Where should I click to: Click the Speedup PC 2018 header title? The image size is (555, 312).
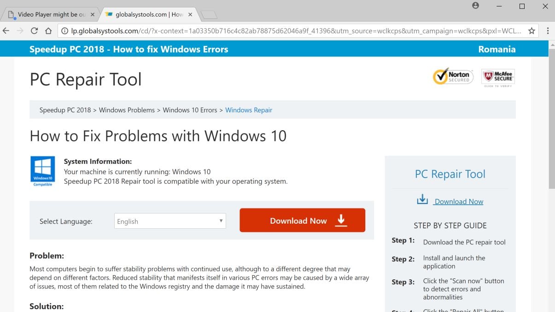pos(129,49)
